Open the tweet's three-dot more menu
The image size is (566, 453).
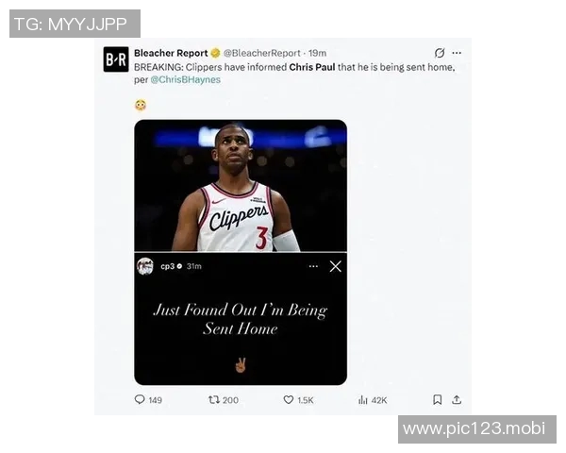coord(457,53)
